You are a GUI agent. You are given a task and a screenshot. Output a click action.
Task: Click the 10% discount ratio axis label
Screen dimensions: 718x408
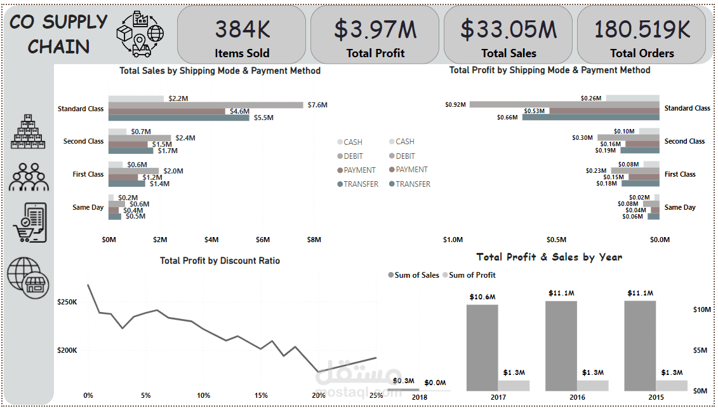[204, 395]
